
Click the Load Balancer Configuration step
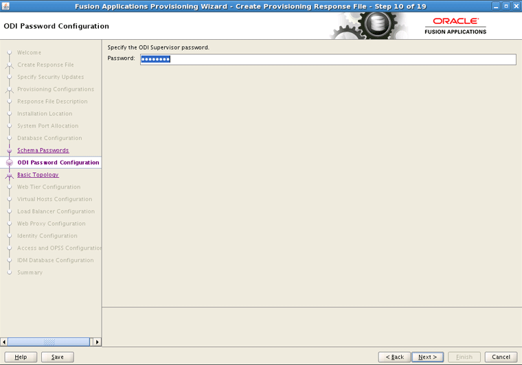pos(56,211)
